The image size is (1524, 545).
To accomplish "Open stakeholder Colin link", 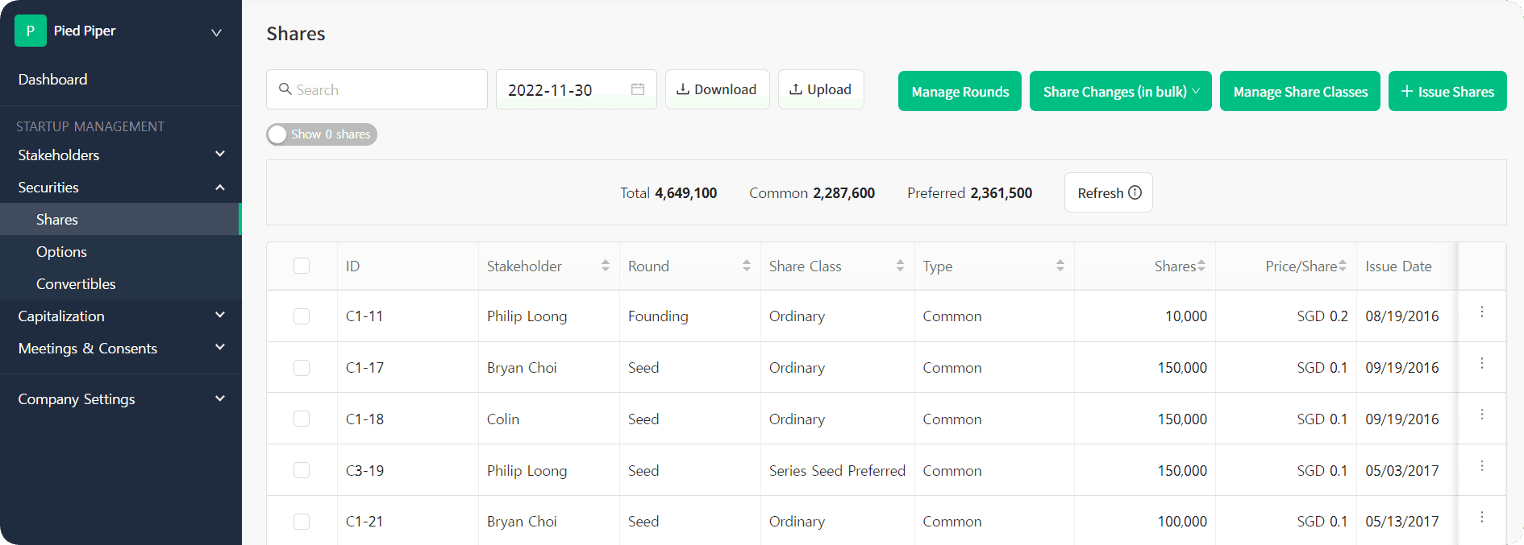I will 503,419.
